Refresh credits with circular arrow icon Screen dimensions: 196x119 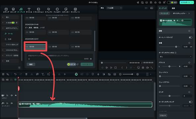tap(77, 64)
